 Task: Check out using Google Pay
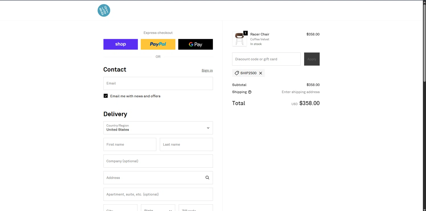[195, 44]
